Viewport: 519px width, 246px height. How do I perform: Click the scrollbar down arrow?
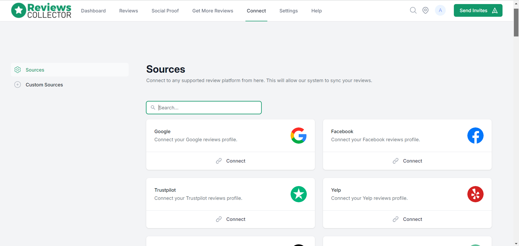(516, 244)
